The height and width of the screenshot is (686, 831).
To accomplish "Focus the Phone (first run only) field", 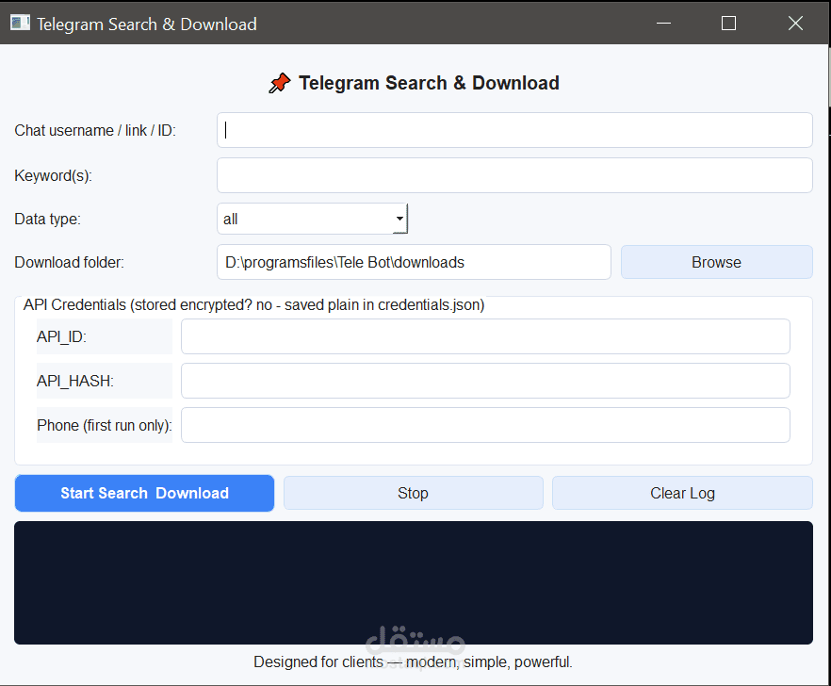I will point(485,425).
